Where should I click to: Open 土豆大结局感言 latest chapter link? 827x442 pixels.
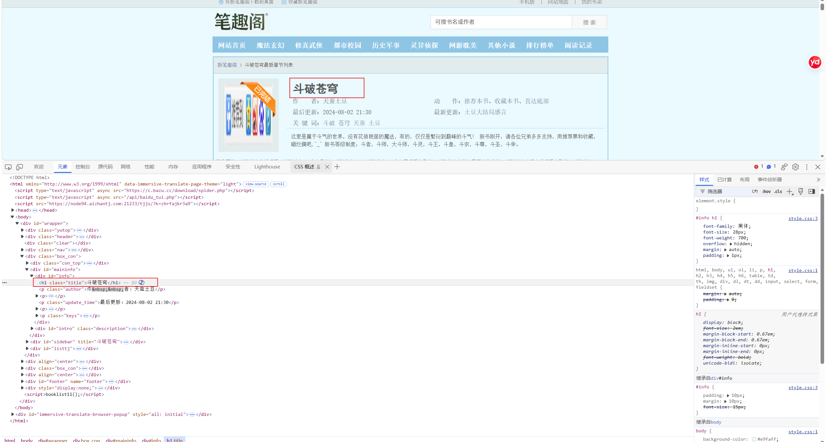pos(486,112)
